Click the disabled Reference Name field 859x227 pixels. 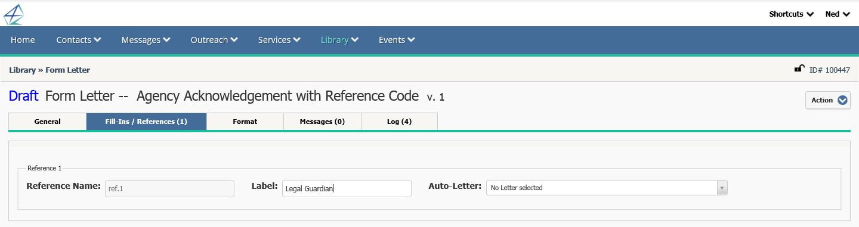click(x=170, y=188)
